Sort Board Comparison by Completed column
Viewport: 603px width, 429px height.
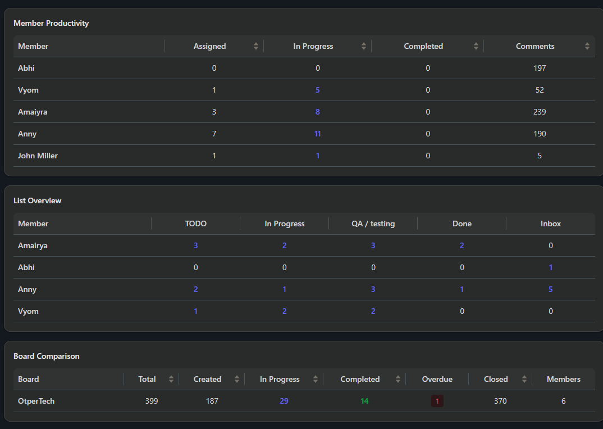(x=398, y=379)
